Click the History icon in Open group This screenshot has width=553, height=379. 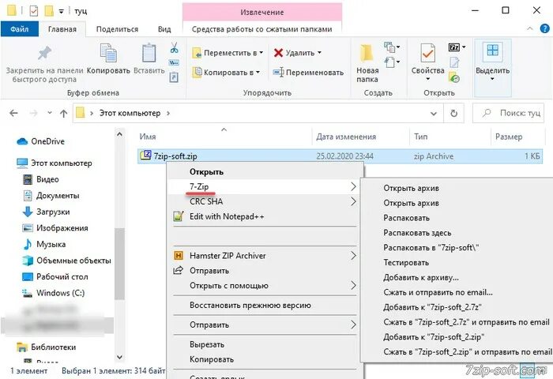point(454,77)
